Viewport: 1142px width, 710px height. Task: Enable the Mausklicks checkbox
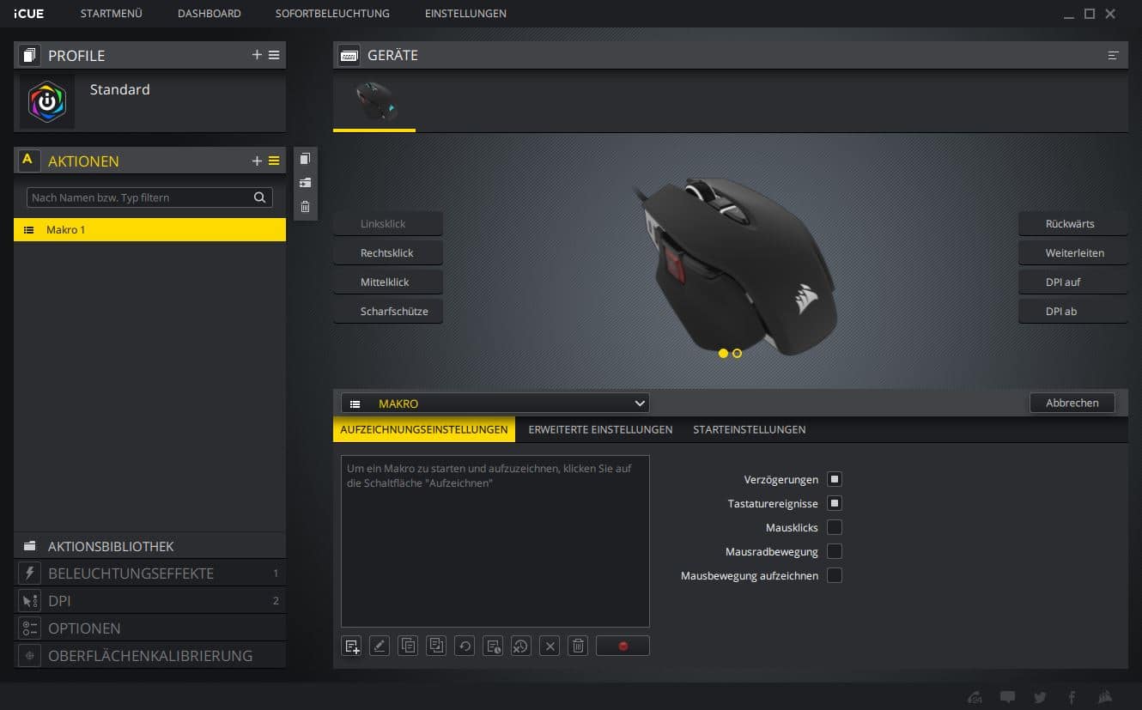(x=834, y=527)
